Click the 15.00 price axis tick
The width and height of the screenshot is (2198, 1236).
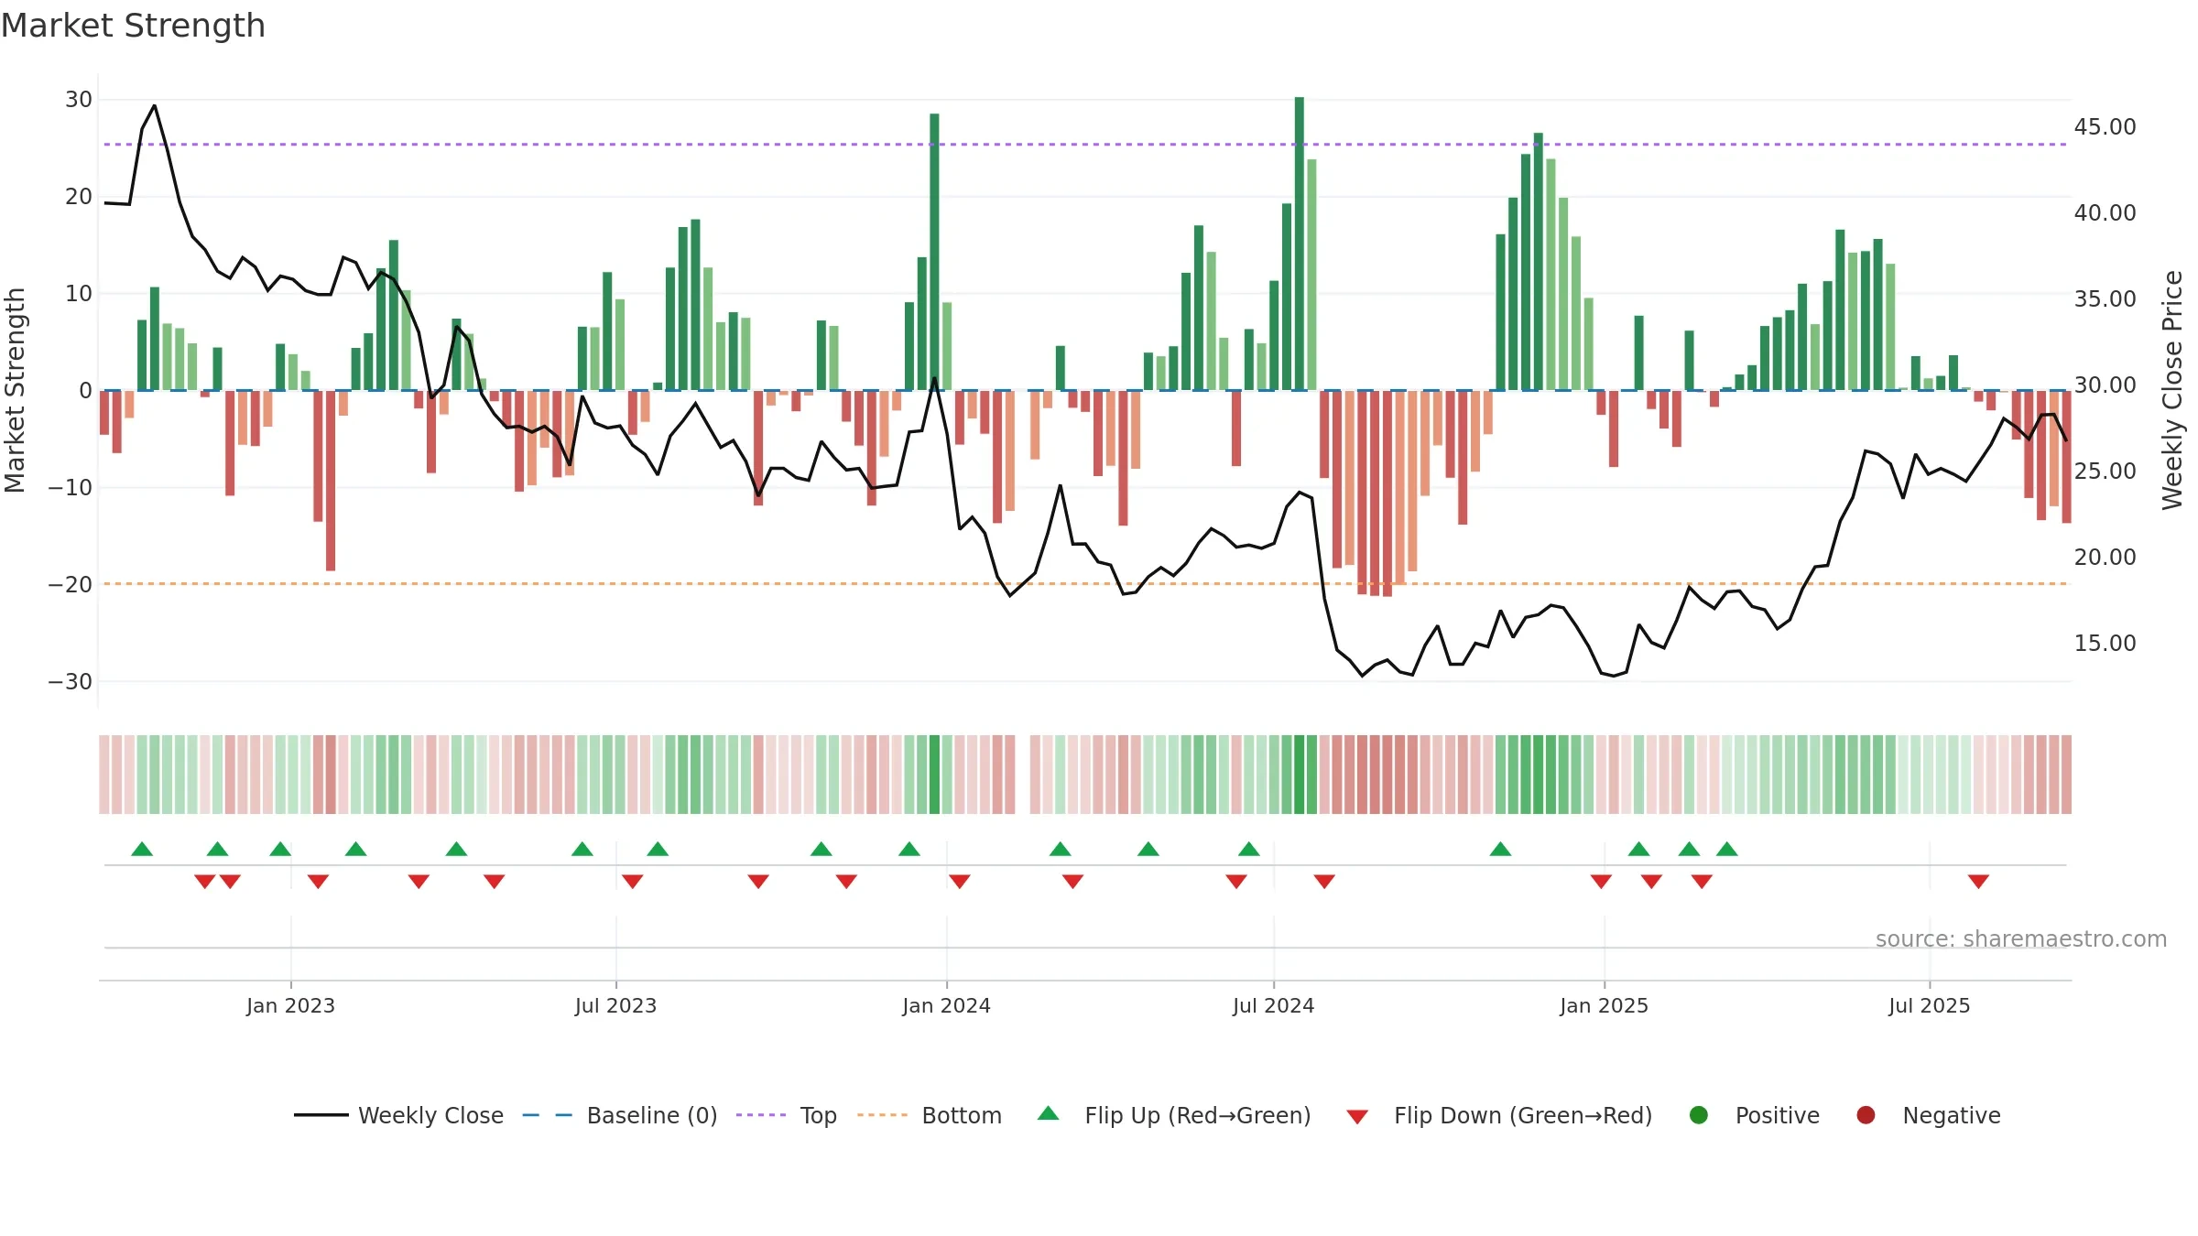(2105, 643)
